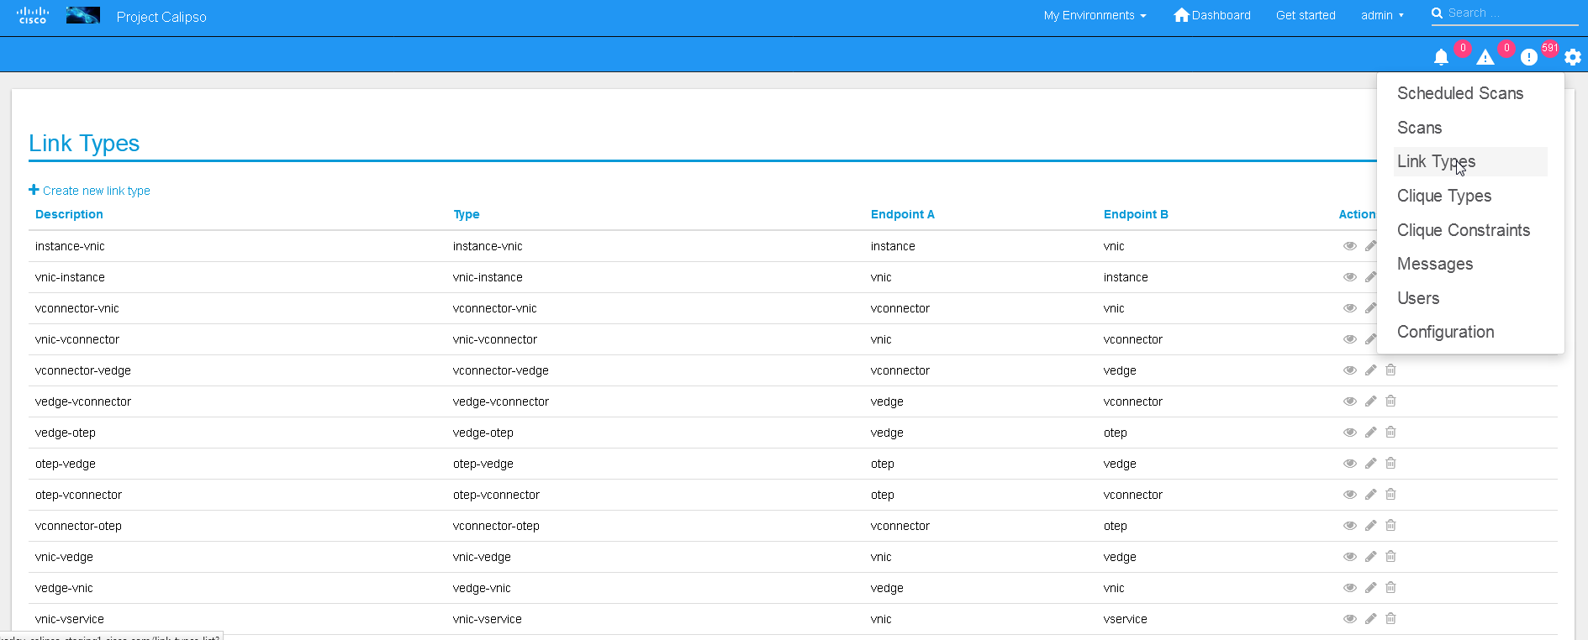The height and width of the screenshot is (640, 1588).
Task: Go to the Dashboard
Action: (x=1211, y=15)
